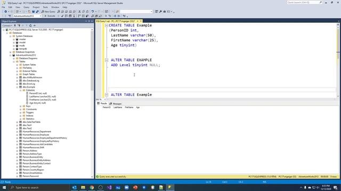Viewport: 341px width, 191px height.
Task: Expand the Keys folder under dbo.Example
Action: point(20,106)
